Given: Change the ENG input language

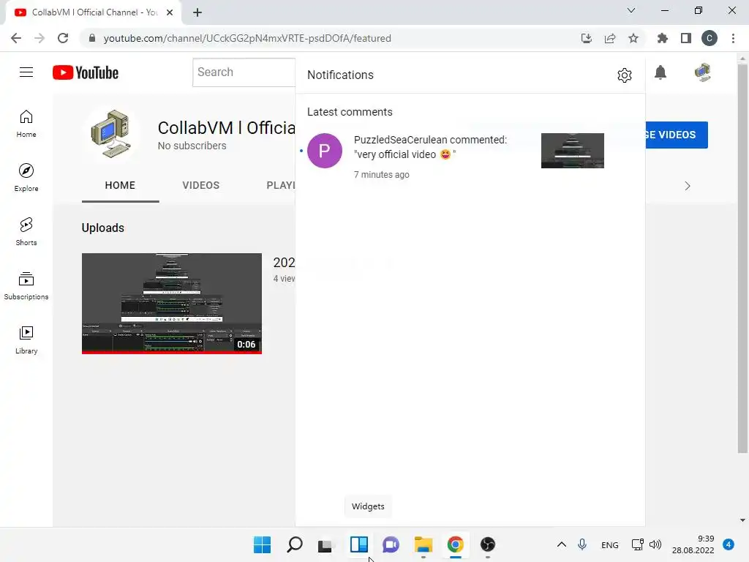Looking at the screenshot, I should (x=609, y=544).
